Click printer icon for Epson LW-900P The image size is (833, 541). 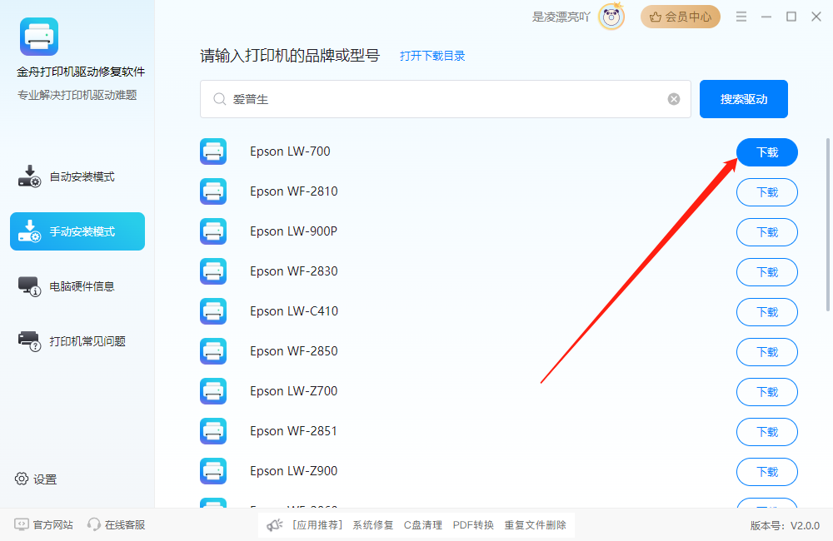pos(213,231)
